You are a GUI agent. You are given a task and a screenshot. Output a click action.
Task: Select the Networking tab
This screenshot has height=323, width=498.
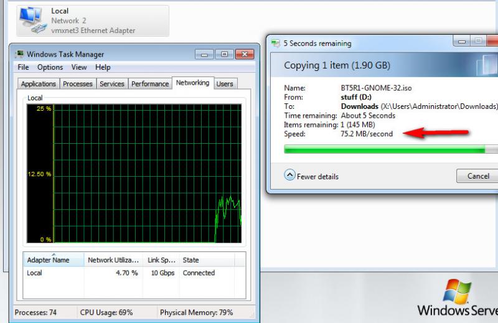pyautogui.click(x=193, y=83)
